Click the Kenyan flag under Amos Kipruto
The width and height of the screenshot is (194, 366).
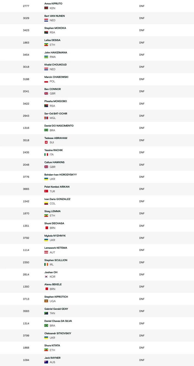point(46,8)
